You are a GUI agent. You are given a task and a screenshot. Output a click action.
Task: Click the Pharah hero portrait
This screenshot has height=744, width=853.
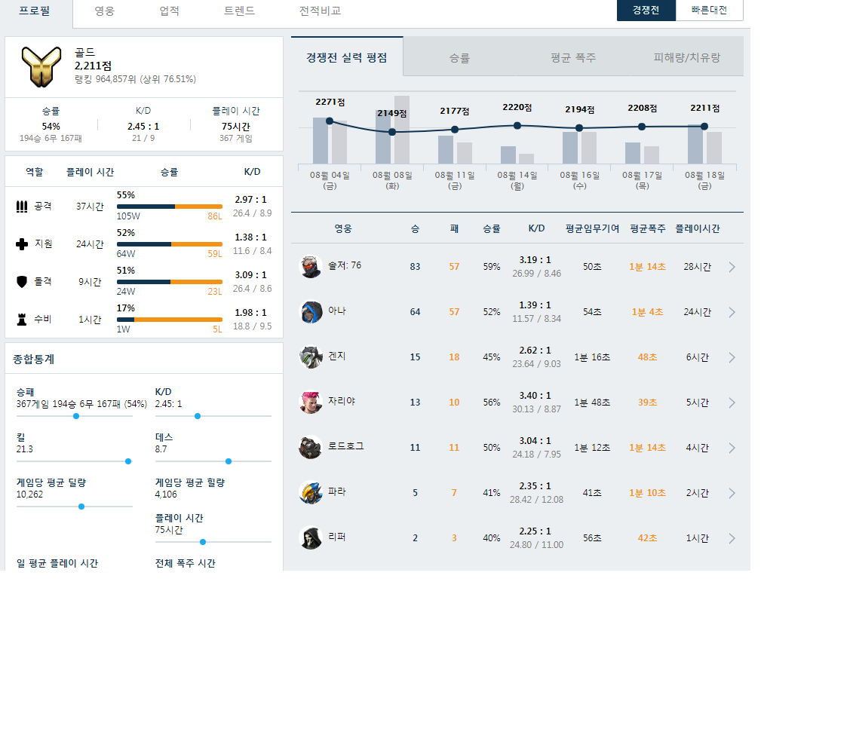click(311, 493)
